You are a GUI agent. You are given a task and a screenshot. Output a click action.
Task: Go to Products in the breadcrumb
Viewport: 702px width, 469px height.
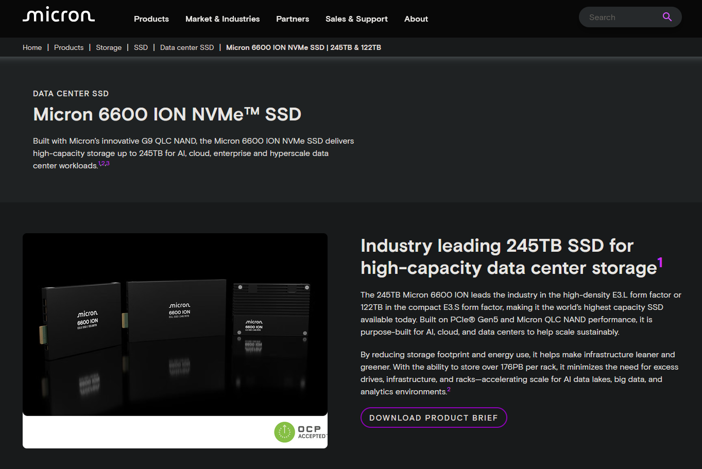[x=69, y=47]
